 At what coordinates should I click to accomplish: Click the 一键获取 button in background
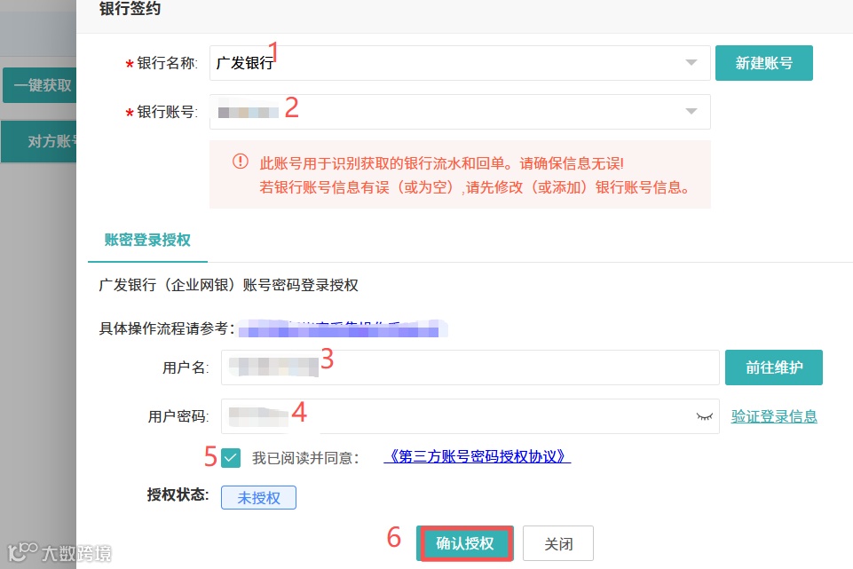point(39,85)
